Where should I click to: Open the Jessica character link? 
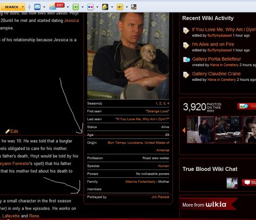click(x=71, y=21)
